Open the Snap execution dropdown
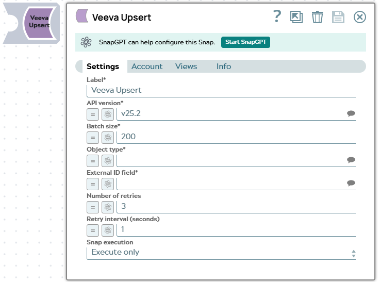Viewport: 380px width, 282px height. (x=221, y=253)
